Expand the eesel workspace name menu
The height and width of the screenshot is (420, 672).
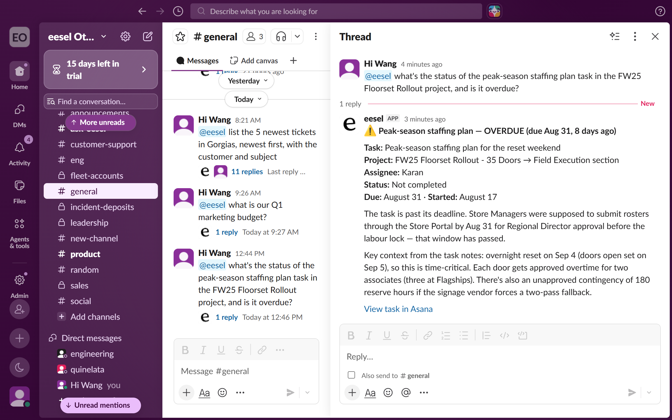(77, 36)
